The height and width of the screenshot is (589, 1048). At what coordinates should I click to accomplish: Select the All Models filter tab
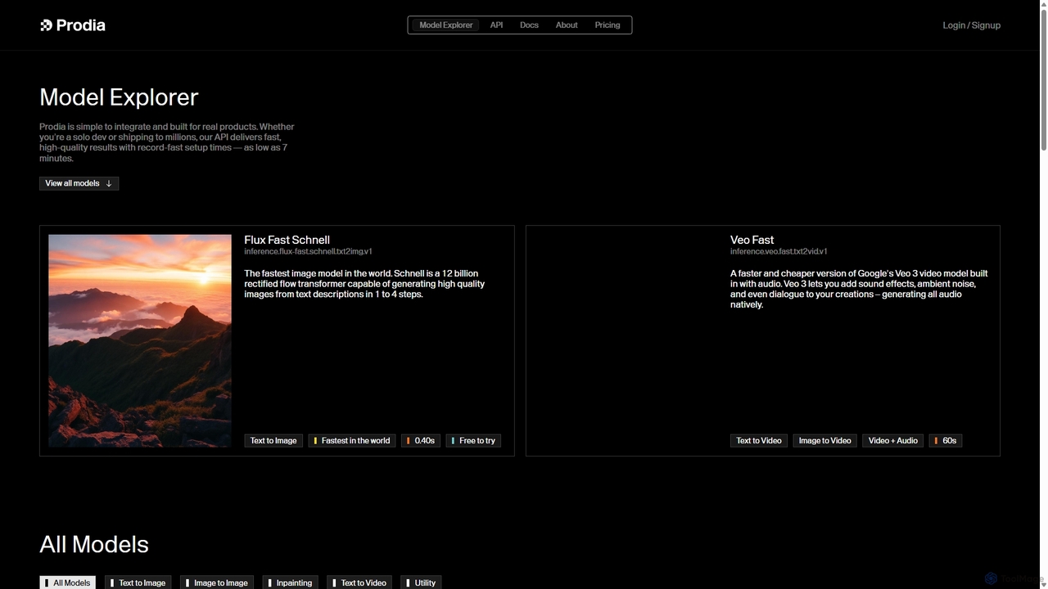(x=67, y=582)
